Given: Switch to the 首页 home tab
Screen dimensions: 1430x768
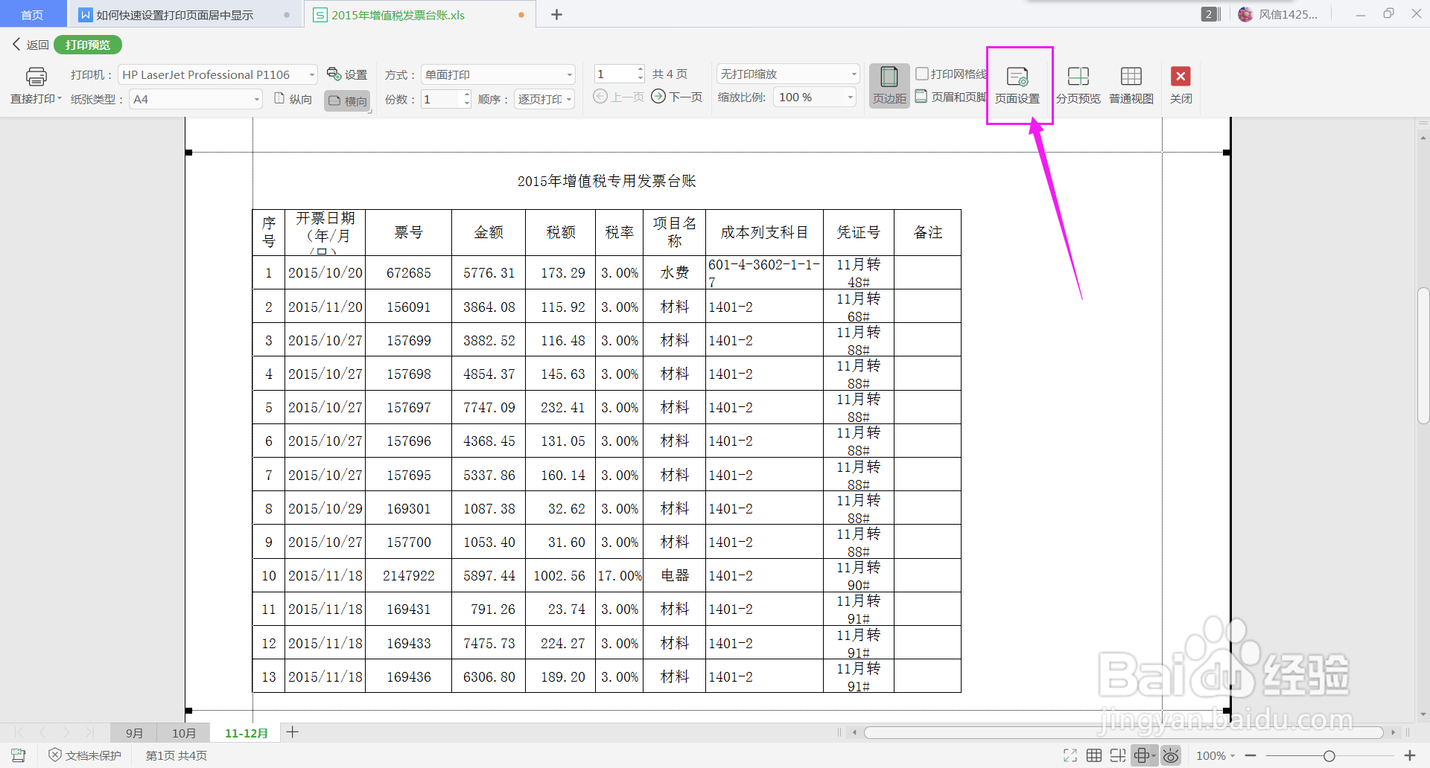Looking at the screenshot, I should pyautogui.click(x=33, y=13).
